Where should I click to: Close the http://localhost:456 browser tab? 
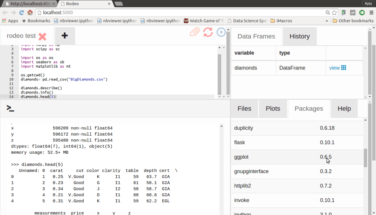(54, 4)
